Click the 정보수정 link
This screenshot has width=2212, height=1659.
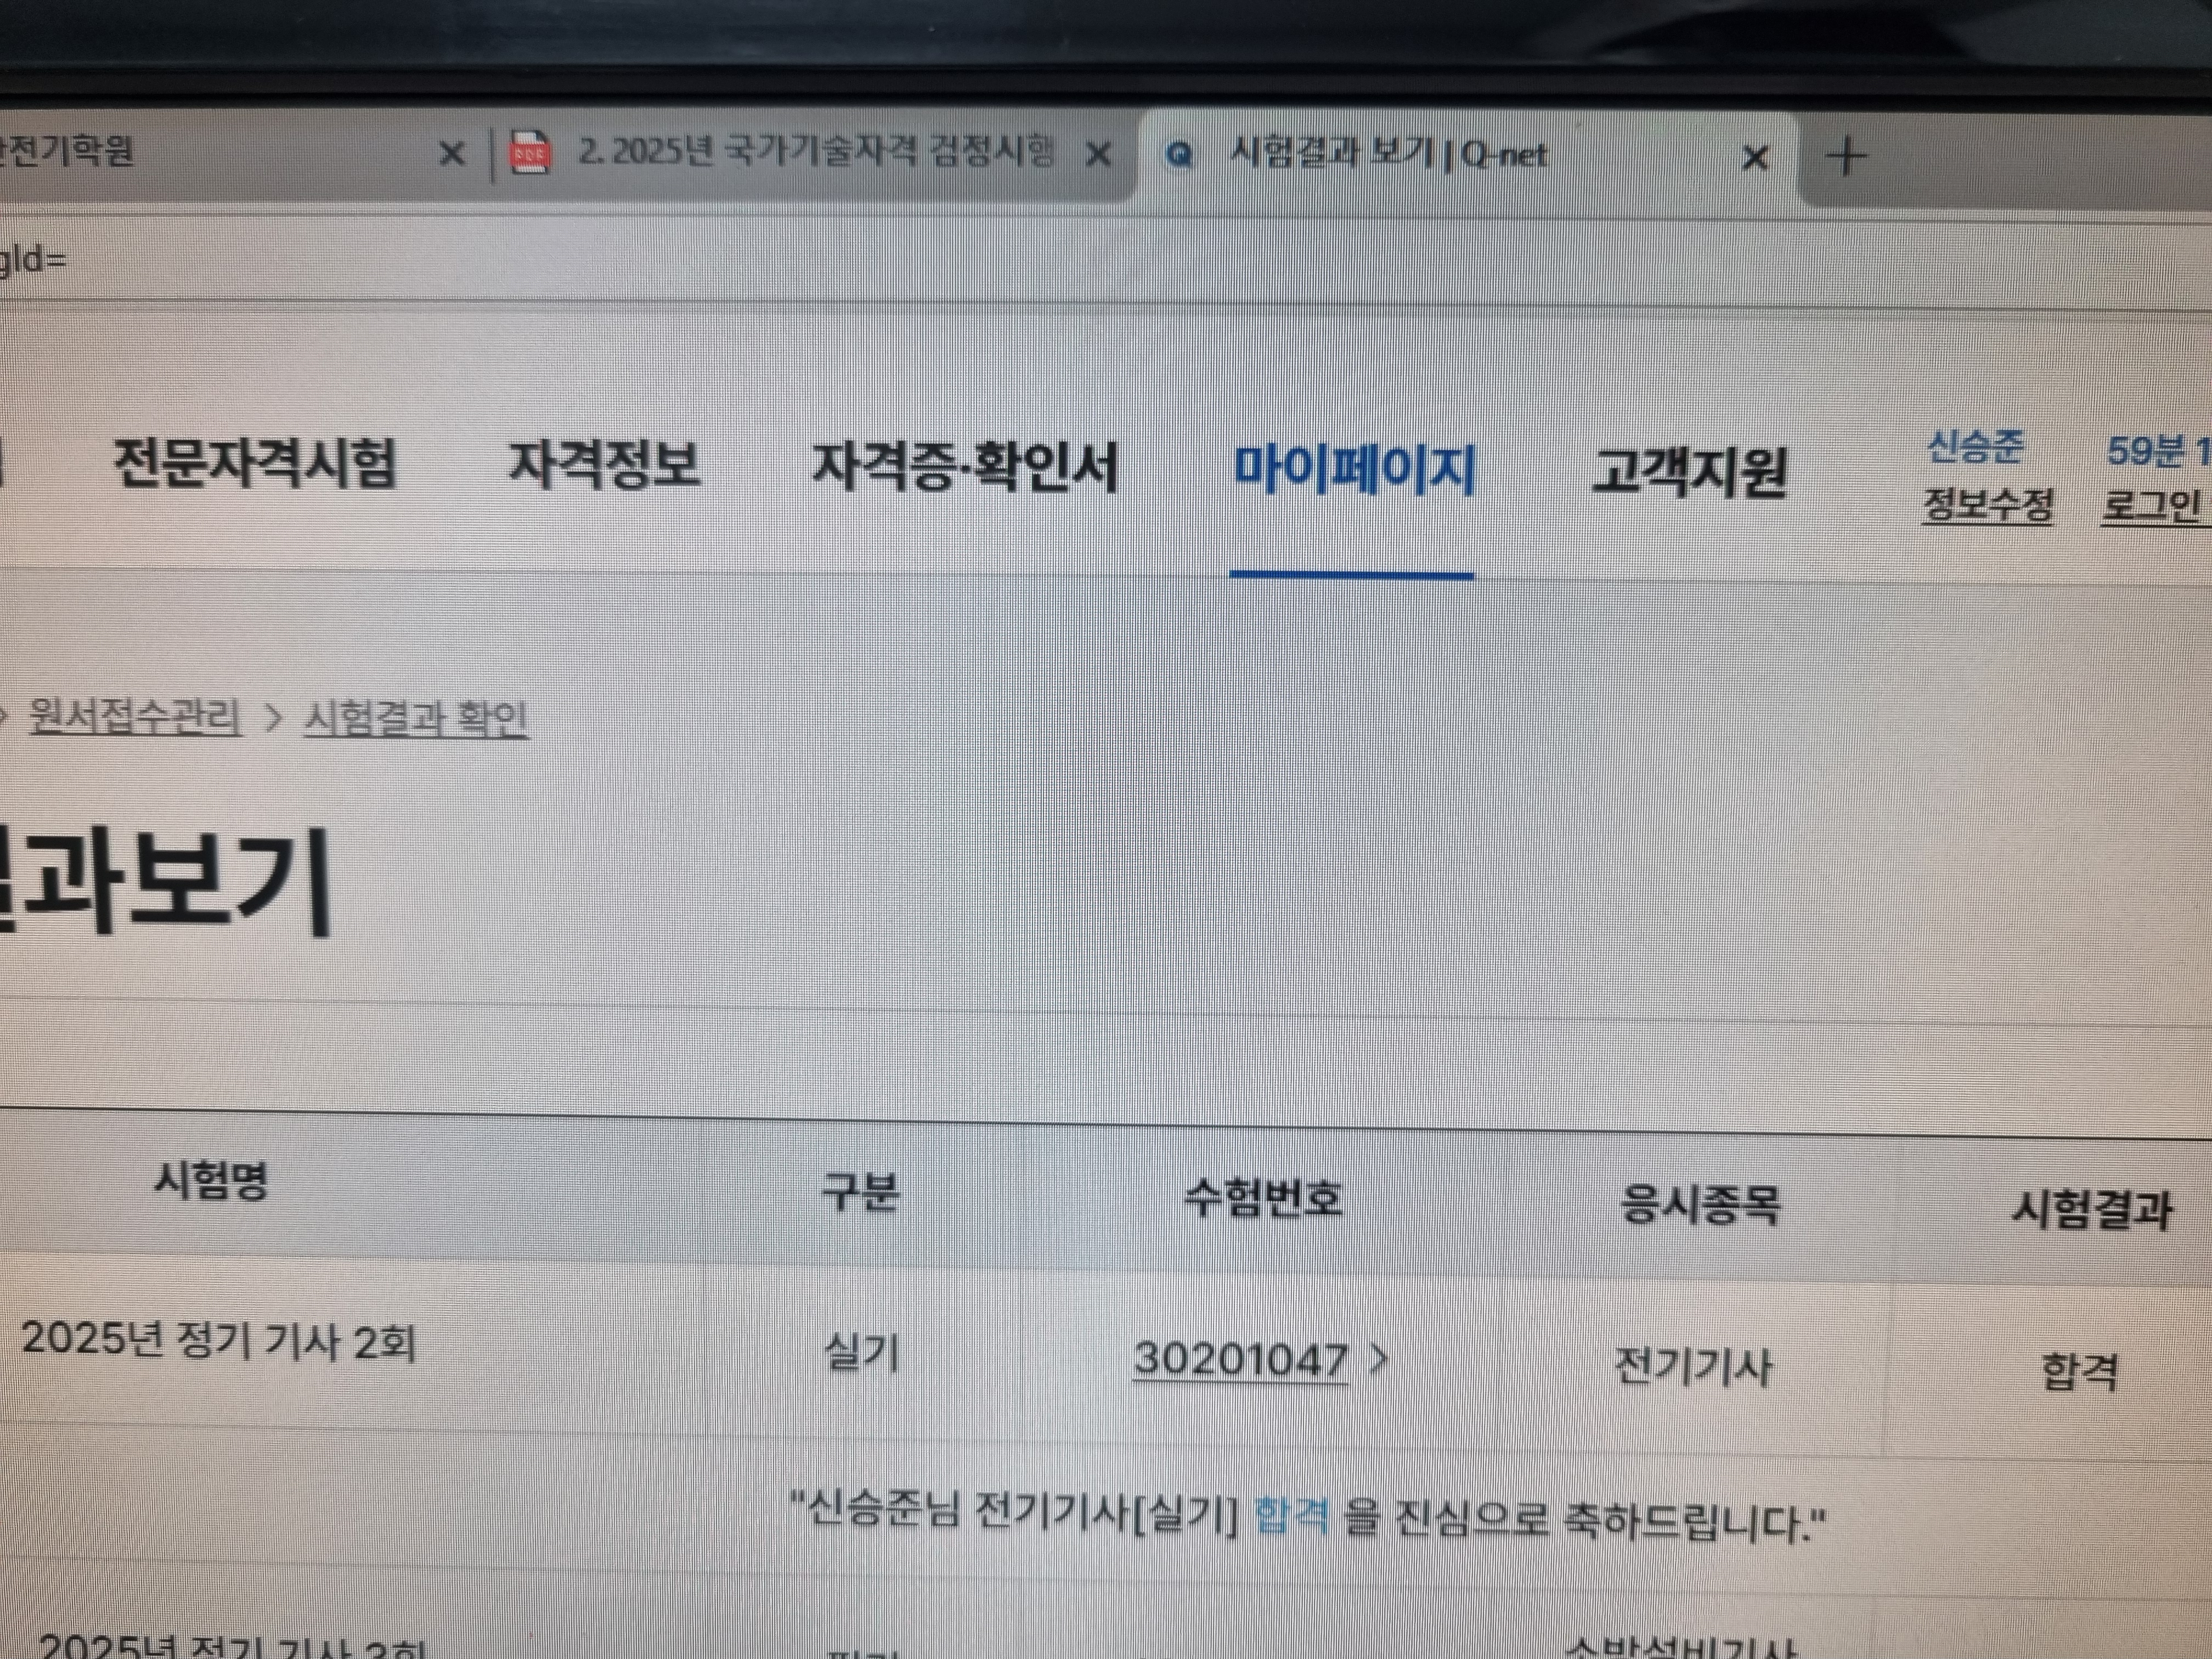1987,505
